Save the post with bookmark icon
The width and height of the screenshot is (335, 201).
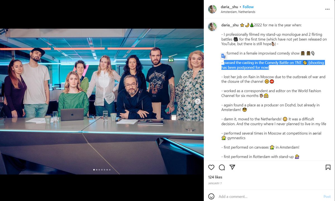point(328,167)
